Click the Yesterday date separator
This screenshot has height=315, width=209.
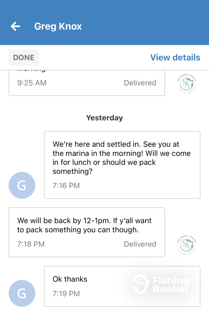click(x=104, y=118)
